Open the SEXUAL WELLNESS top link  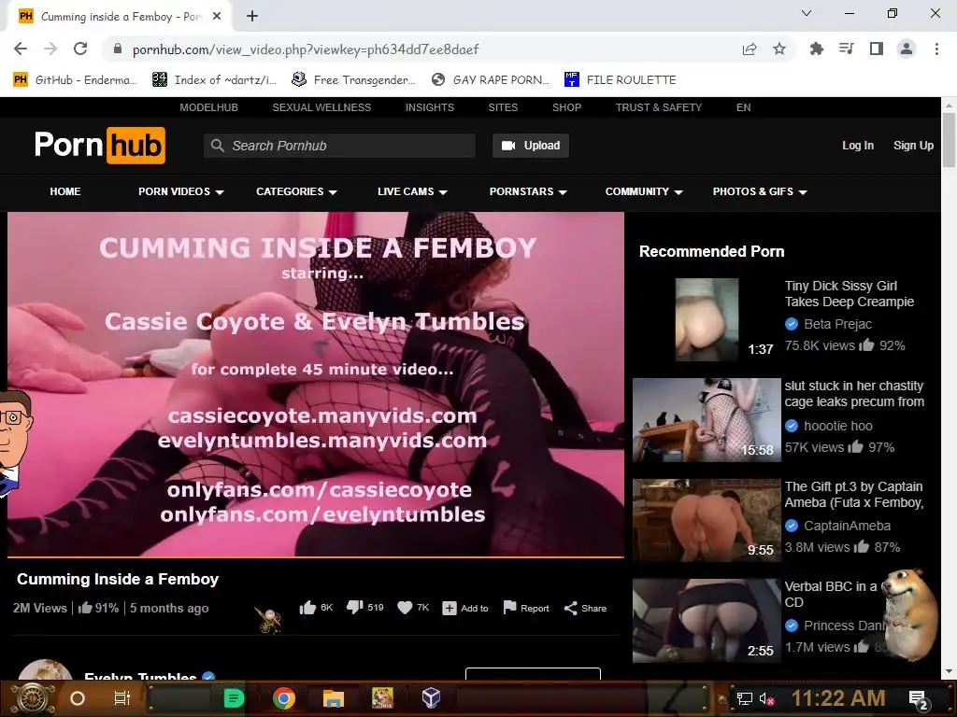coord(321,107)
